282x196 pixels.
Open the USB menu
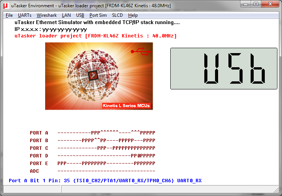click(x=80, y=15)
